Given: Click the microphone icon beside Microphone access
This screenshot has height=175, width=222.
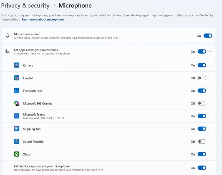Looking at the screenshot, I should [8, 36].
